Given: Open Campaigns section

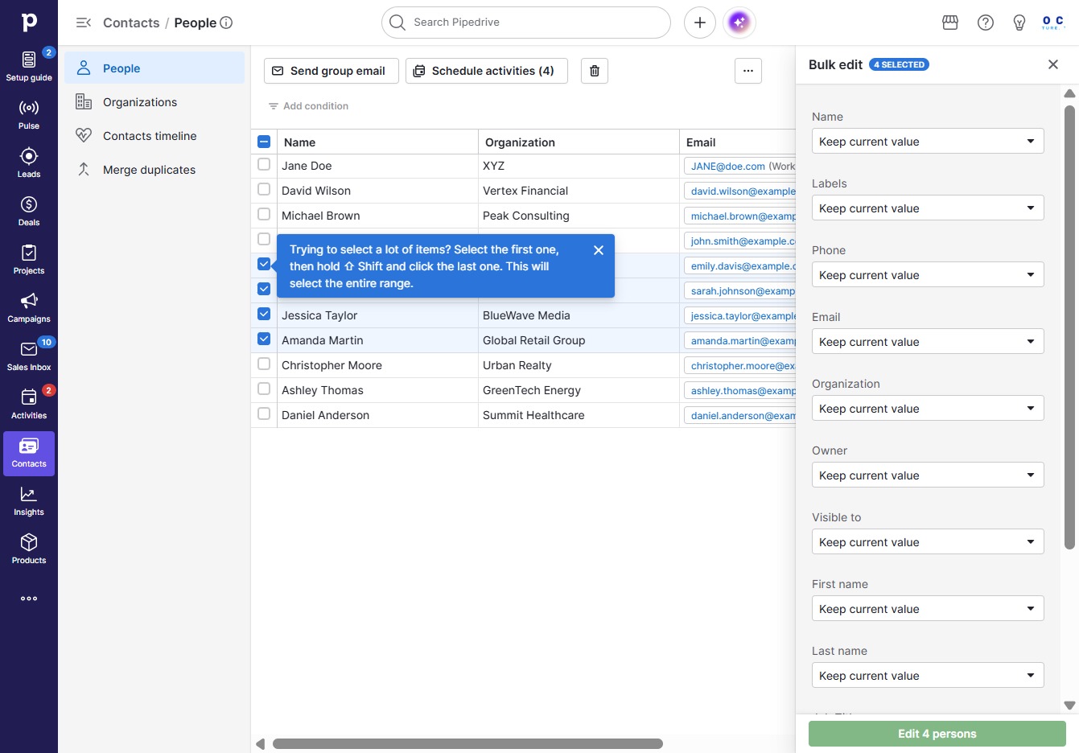Looking at the screenshot, I should pos(29,307).
